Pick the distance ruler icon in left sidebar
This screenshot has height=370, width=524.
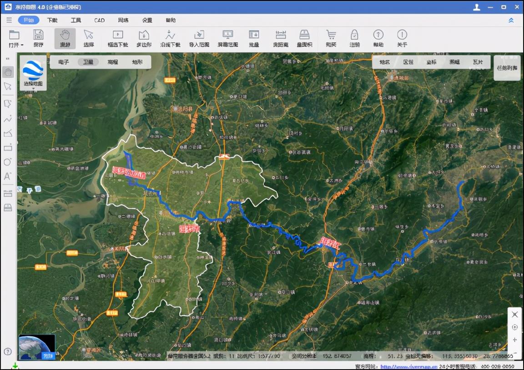point(8,193)
